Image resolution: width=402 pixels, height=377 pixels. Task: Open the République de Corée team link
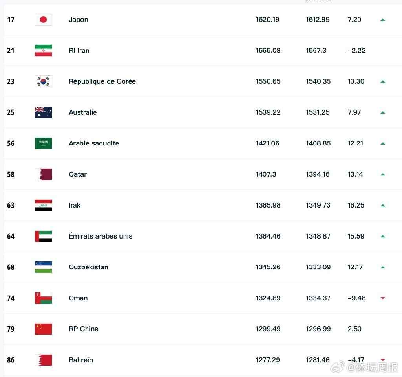[102, 81]
